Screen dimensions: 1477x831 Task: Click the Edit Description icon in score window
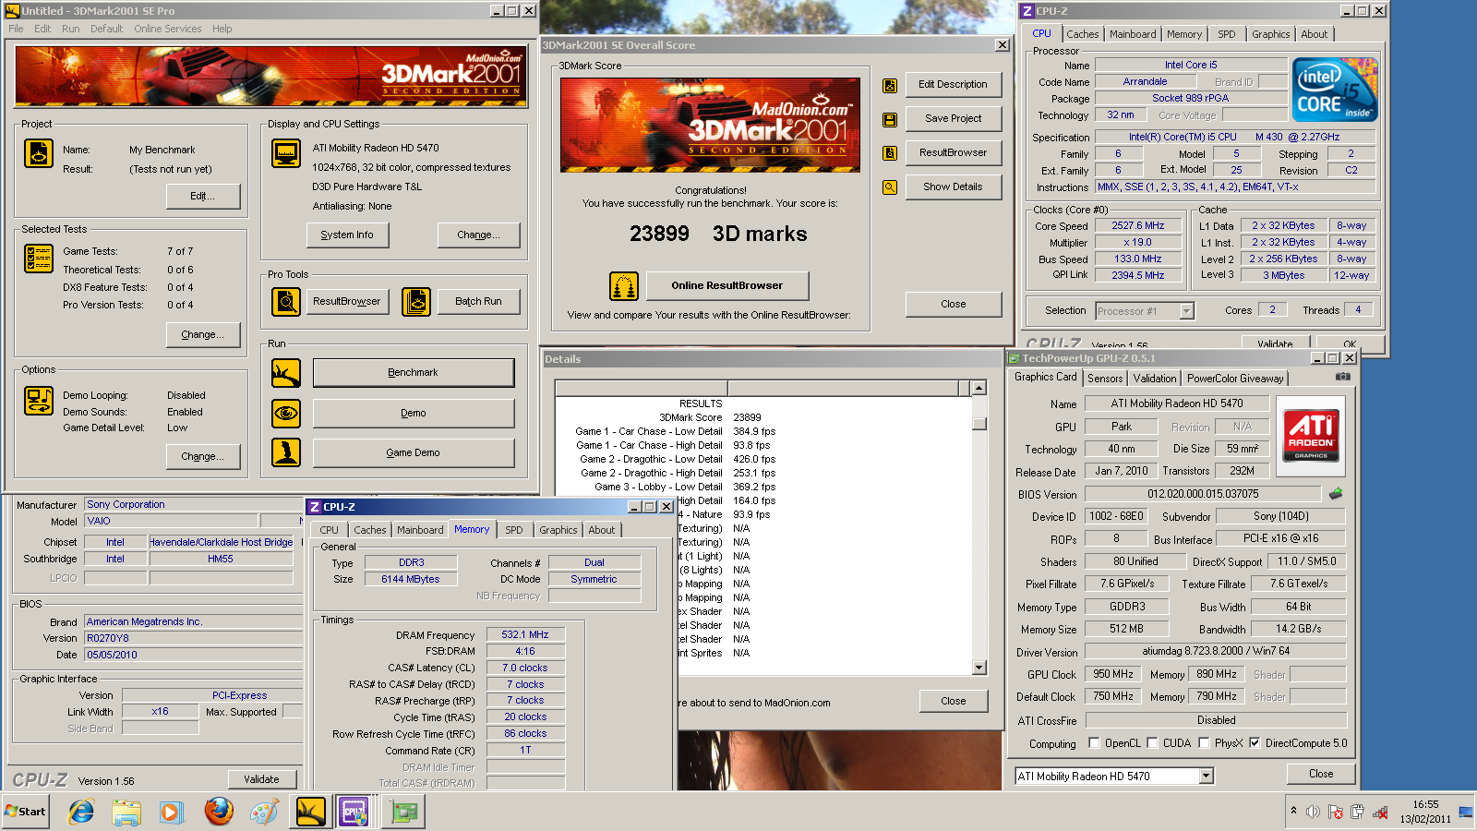click(x=890, y=85)
